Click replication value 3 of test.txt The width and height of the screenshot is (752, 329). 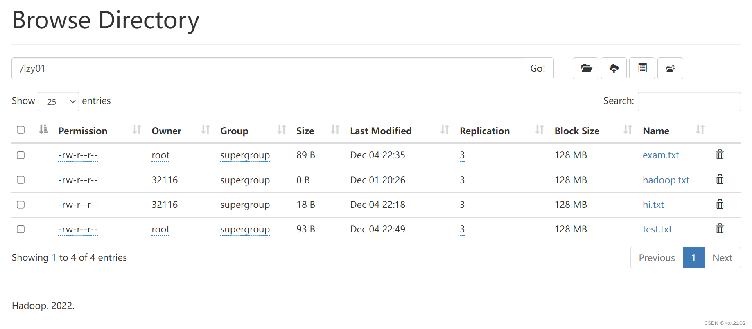point(462,230)
